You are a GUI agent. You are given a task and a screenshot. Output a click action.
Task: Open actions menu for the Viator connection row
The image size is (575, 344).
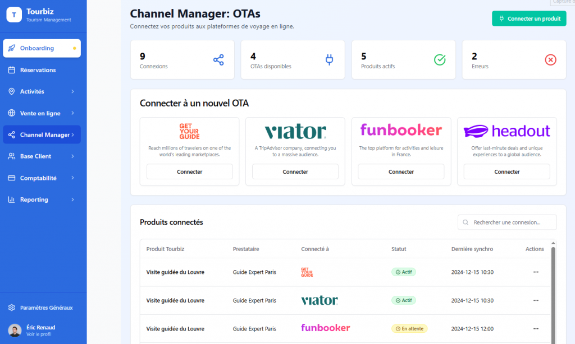tap(535, 300)
